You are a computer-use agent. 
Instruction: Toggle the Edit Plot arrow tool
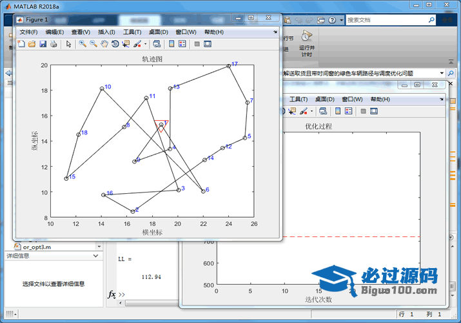68,44
